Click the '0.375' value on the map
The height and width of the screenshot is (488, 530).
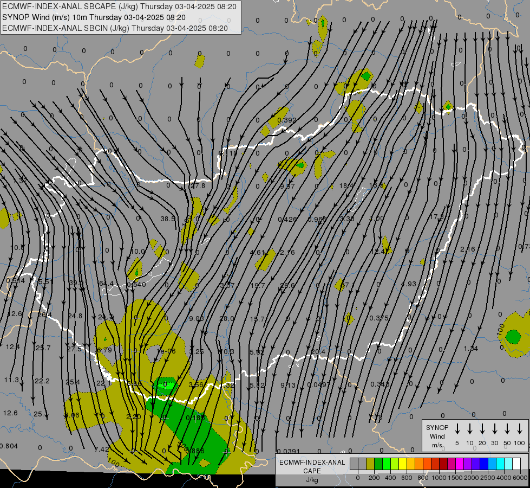[x=379, y=318]
